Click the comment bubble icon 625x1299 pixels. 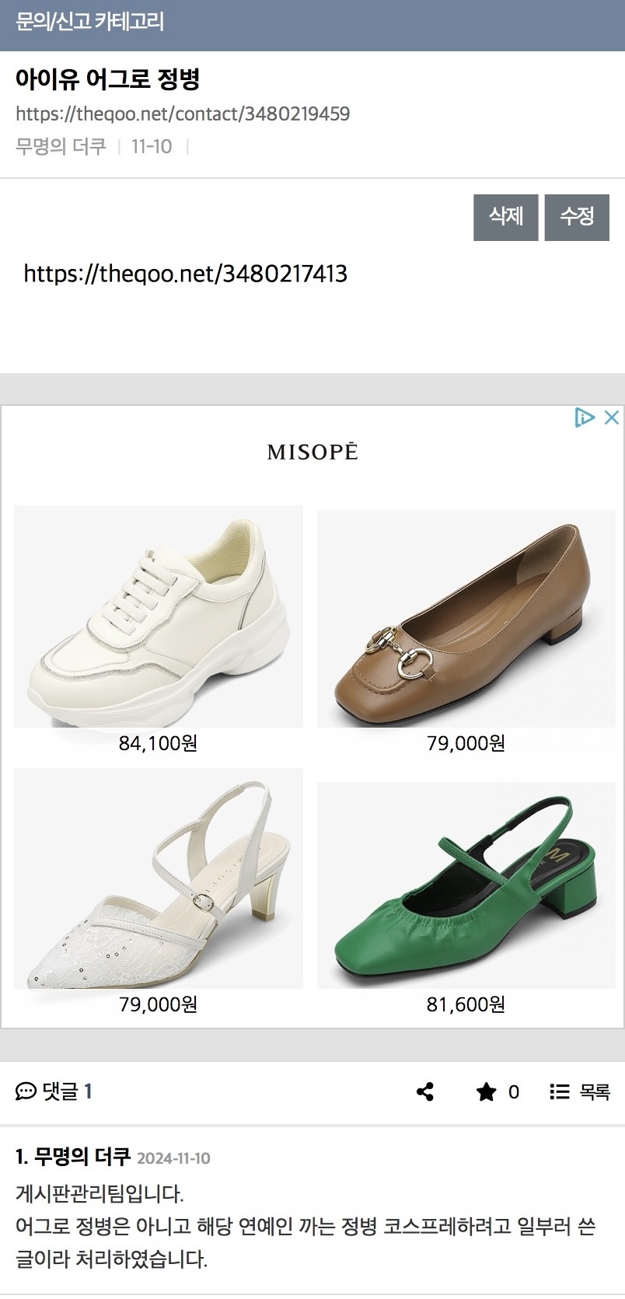(26, 1092)
